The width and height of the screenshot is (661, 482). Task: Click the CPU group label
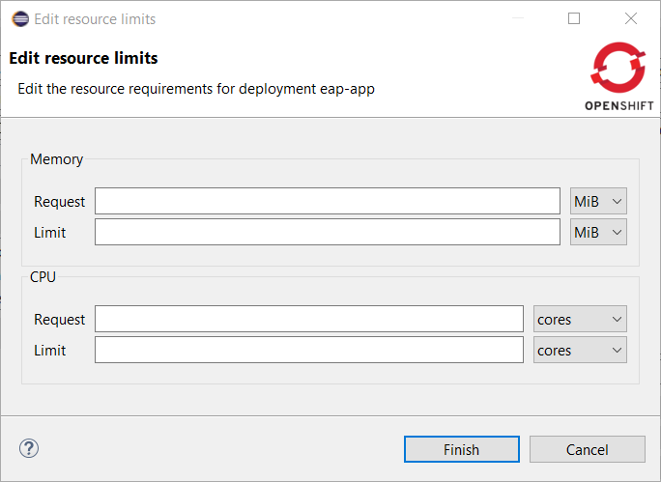click(43, 277)
